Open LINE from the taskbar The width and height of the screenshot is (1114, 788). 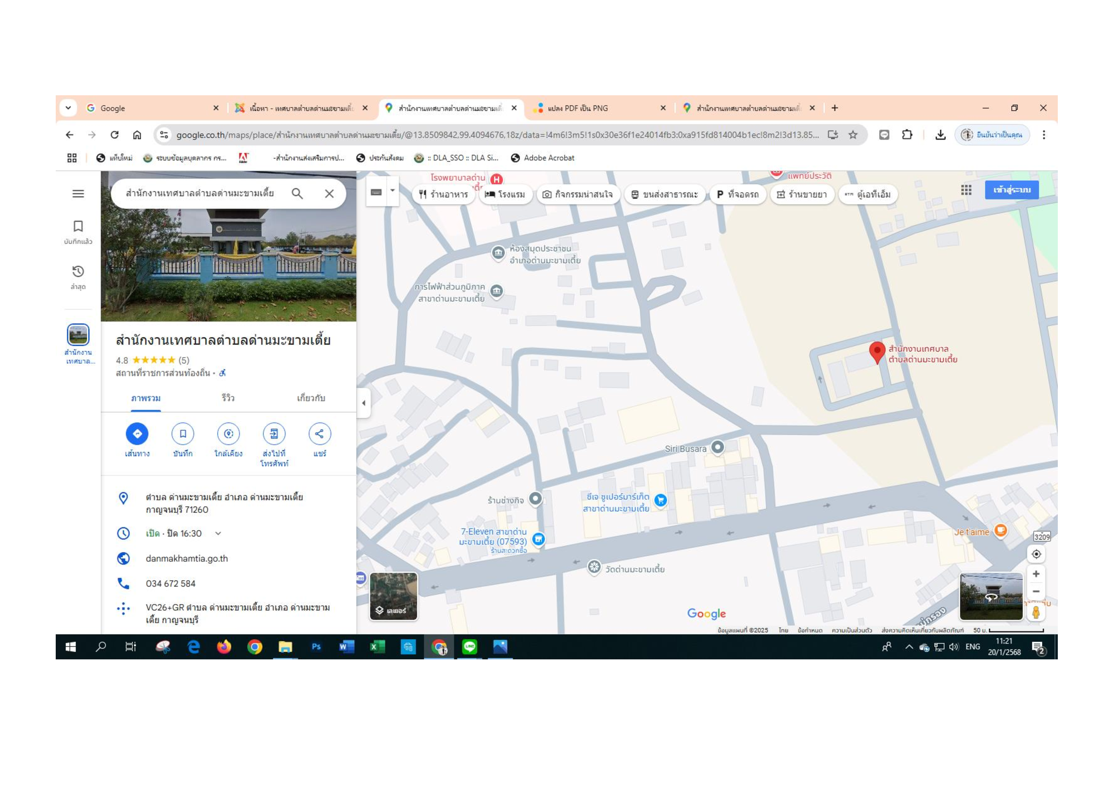469,647
